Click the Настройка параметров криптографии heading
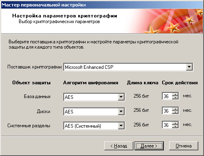The width and height of the screenshot is (204, 156). coord(64,16)
